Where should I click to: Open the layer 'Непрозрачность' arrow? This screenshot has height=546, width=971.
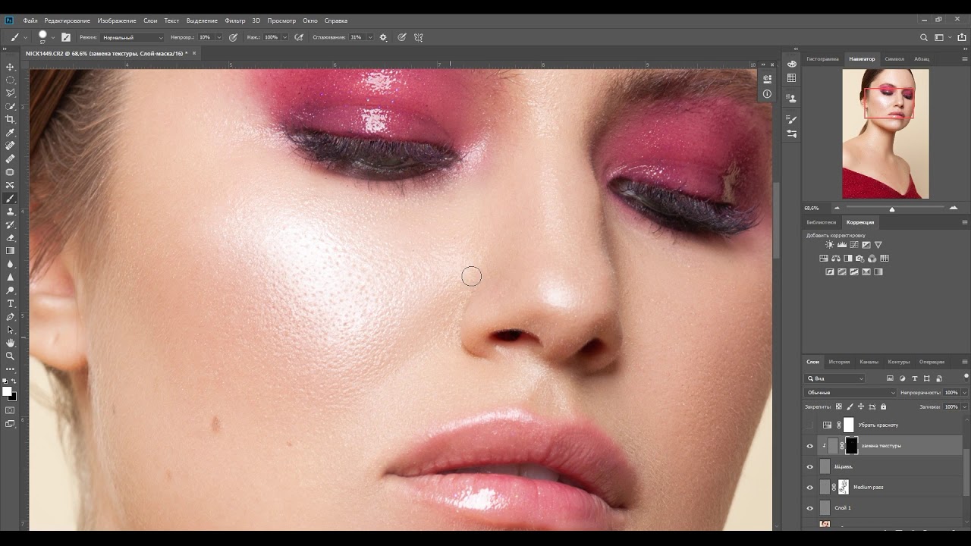964,393
